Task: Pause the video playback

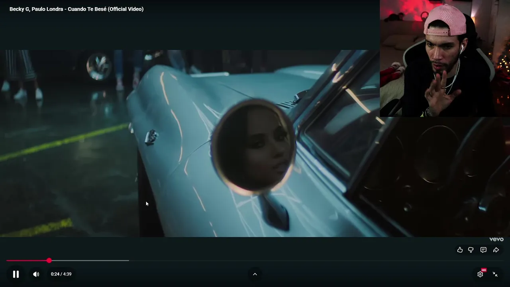Action: pyautogui.click(x=16, y=274)
